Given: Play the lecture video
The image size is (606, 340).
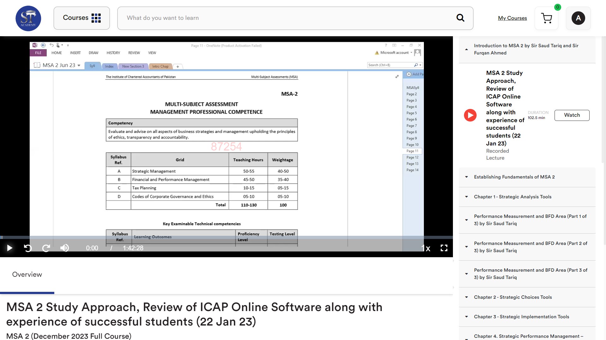Looking at the screenshot, I should (x=9, y=248).
